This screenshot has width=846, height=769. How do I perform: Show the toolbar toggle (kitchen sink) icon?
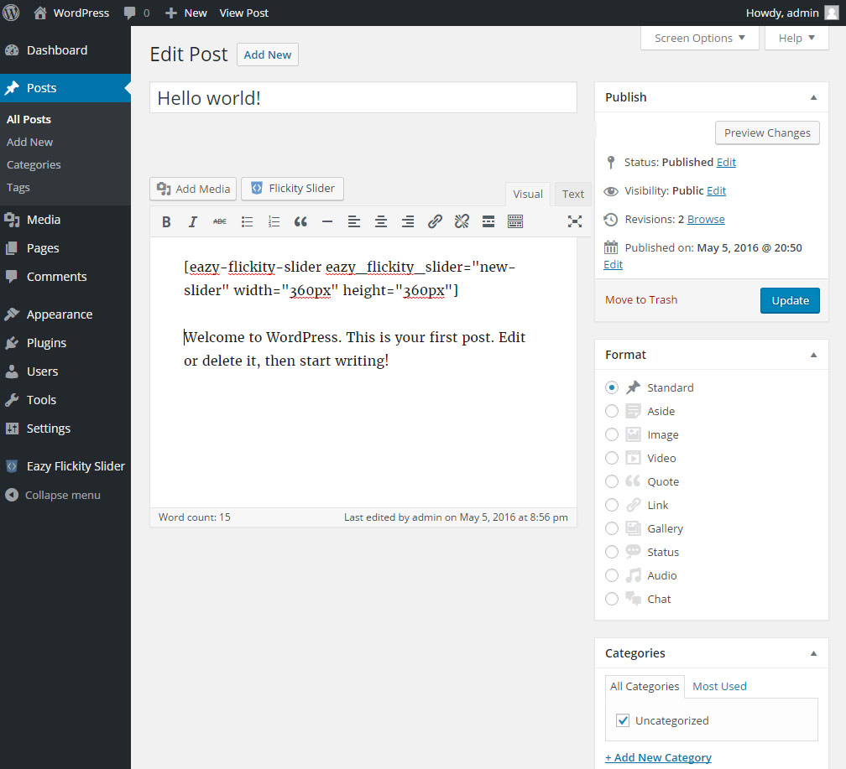point(515,221)
